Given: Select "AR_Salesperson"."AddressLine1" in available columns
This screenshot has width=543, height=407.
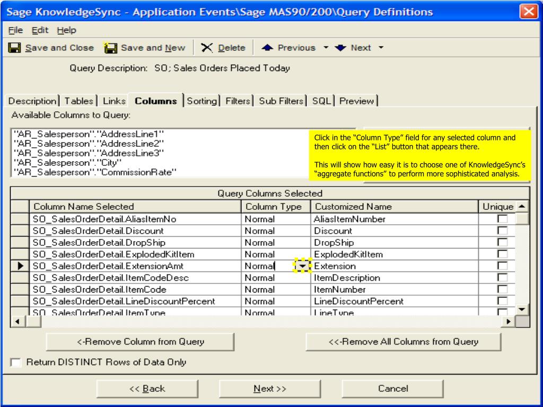Looking at the screenshot, I should [x=89, y=134].
